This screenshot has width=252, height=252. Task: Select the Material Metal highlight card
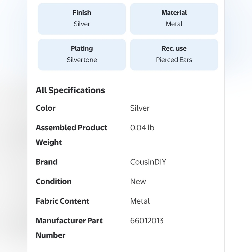[174, 19]
